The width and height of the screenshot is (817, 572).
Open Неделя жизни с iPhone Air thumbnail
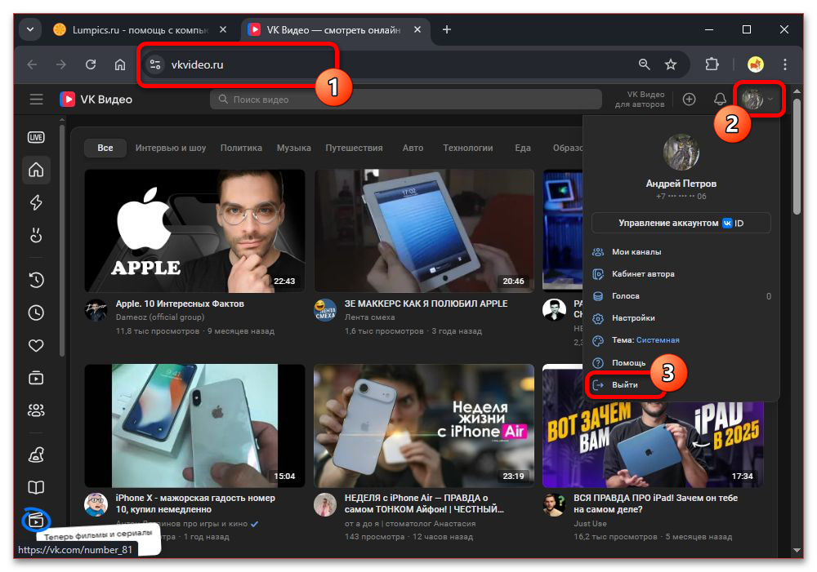click(424, 425)
